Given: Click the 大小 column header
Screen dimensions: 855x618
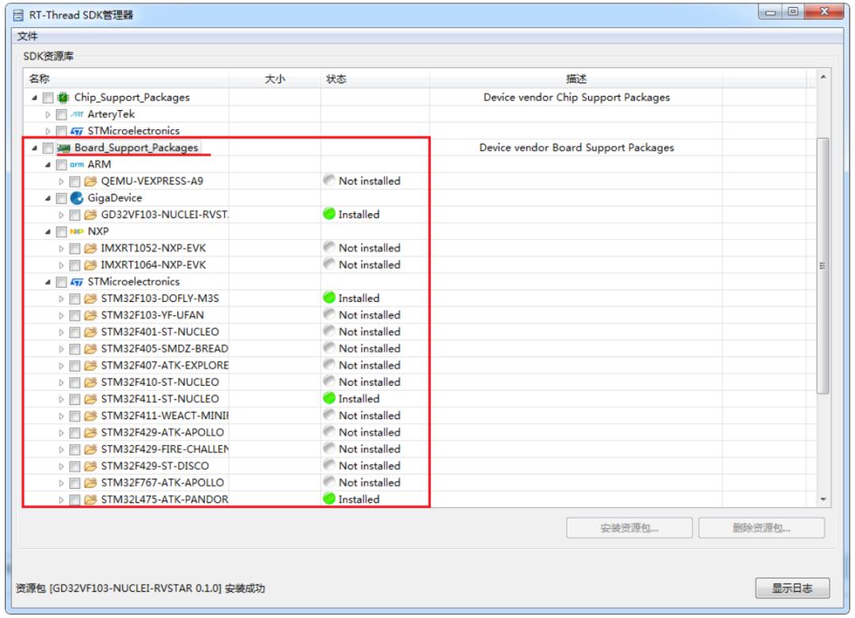Looking at the screenshot, I should point(275,78).
